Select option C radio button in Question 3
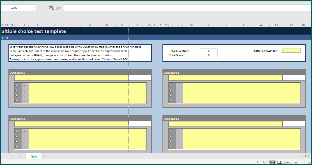 [16, 142]
